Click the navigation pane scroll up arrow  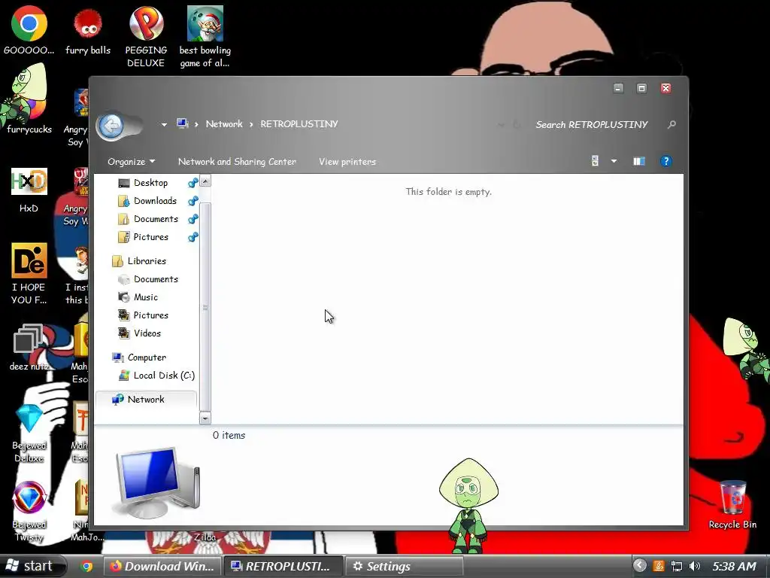pyautogui.click(x=205, y=181)
